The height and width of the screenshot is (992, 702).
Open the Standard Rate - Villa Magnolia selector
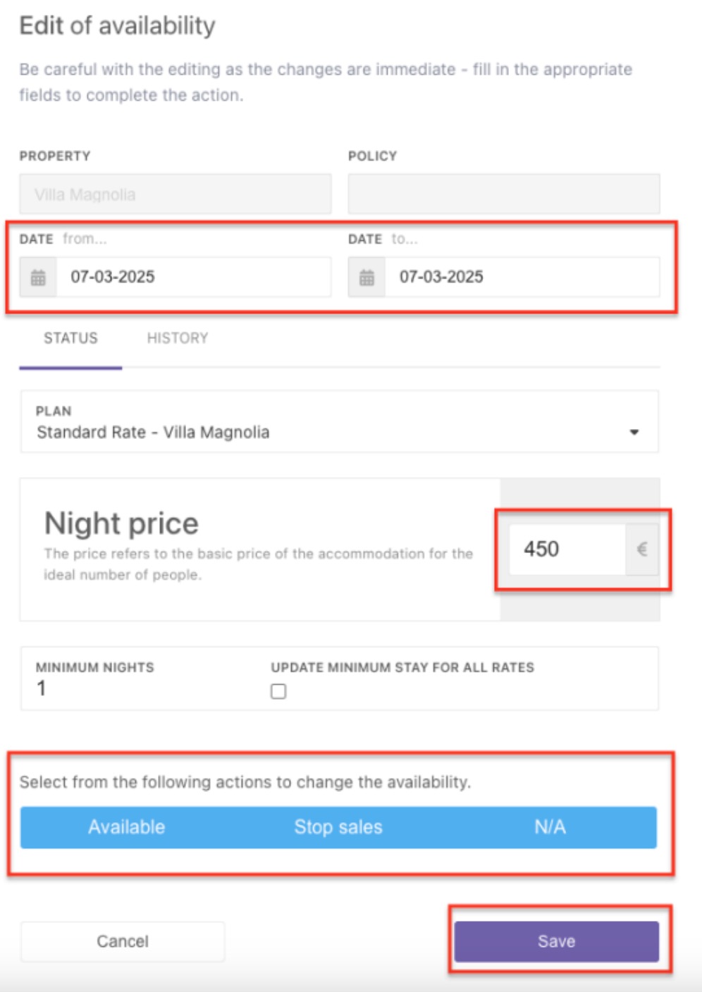[x=340, y=421]
